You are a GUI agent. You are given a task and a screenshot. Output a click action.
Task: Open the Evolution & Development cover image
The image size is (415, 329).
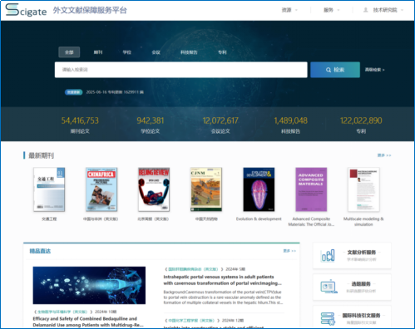(259, 189)
